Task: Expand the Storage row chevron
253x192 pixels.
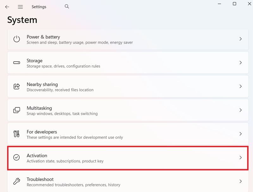Action: (x=240, y=63)
